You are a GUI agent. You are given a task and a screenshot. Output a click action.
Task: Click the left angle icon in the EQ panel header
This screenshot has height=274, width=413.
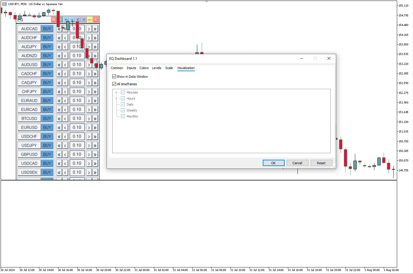pyautogui.click(x=78, y=19)
